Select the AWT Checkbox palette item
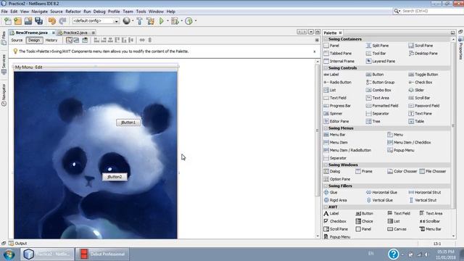The image size is (464, 261). (335, 221)
